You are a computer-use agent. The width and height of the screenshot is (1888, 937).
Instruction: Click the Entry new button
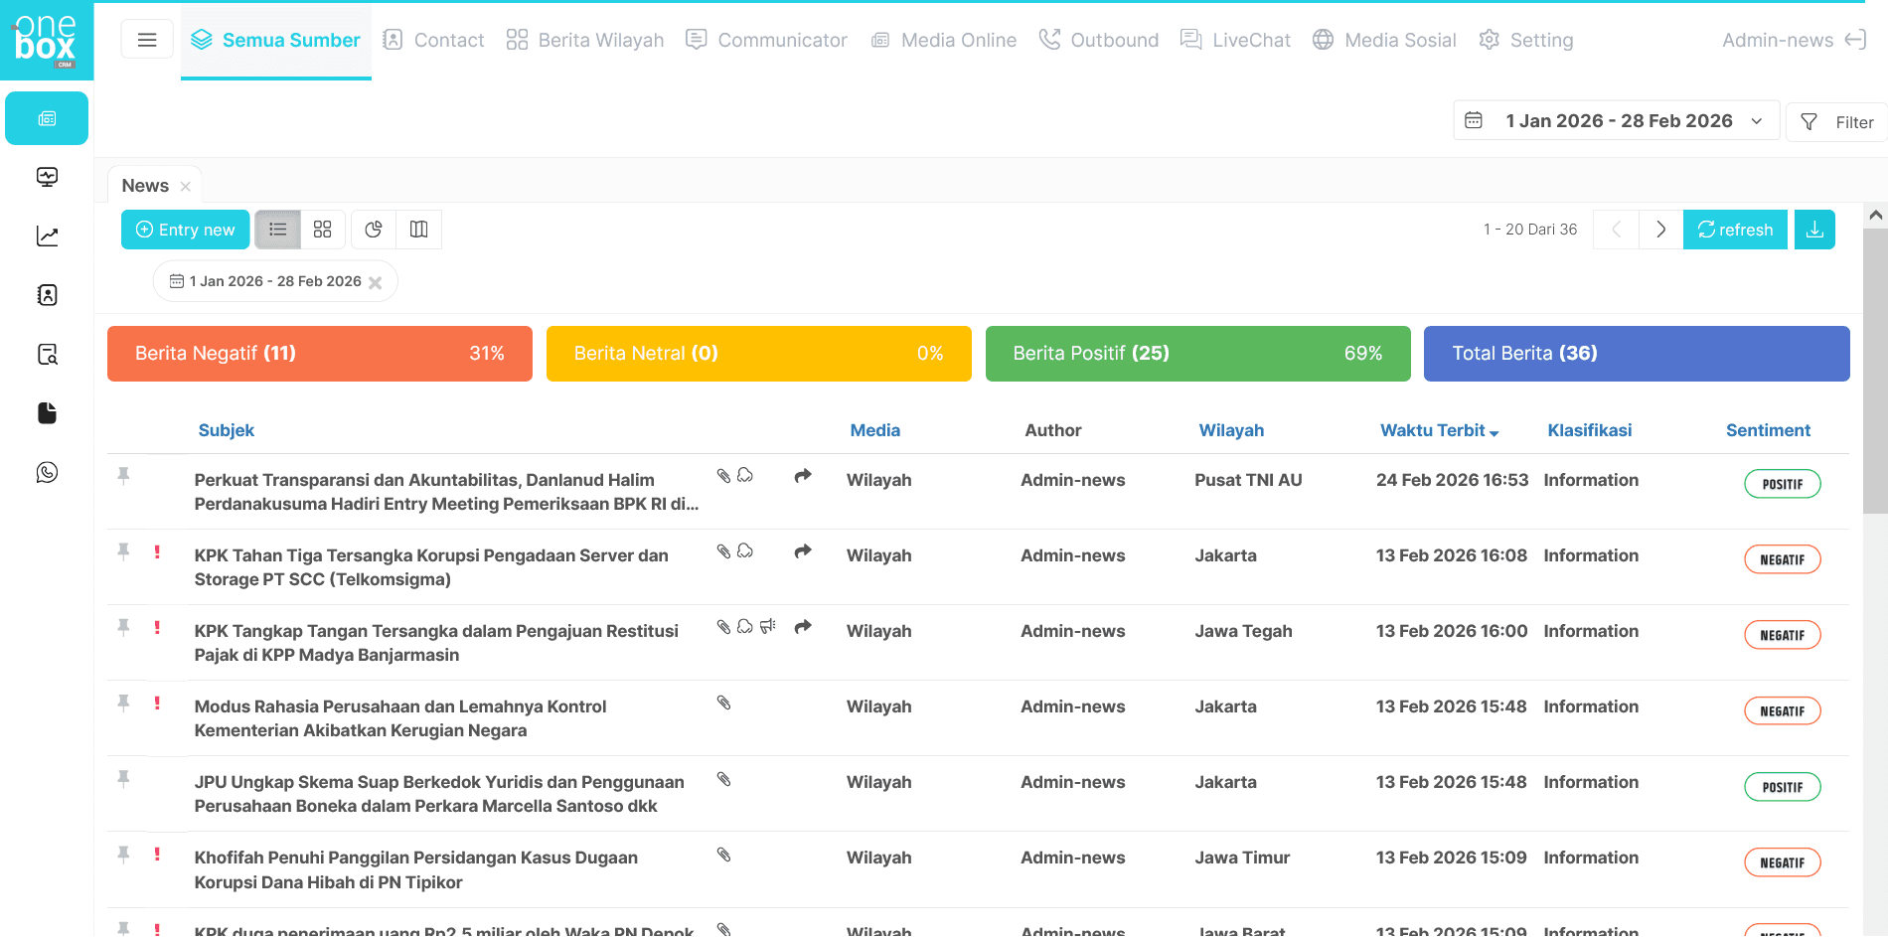pos(185,230)
